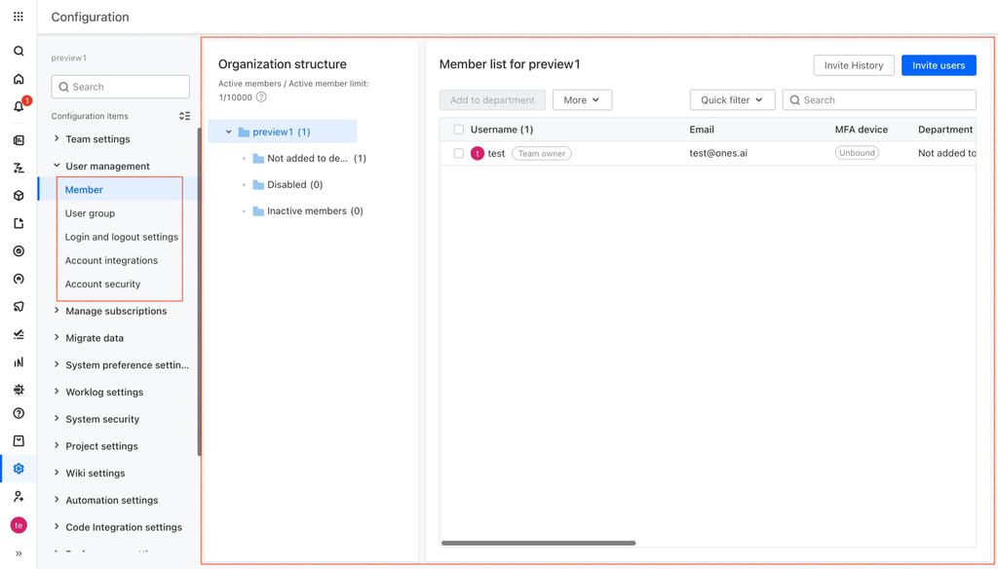Open the Quick filter dropdown
998x569 pixels.
pyautogui.click(x=732, y=100)
